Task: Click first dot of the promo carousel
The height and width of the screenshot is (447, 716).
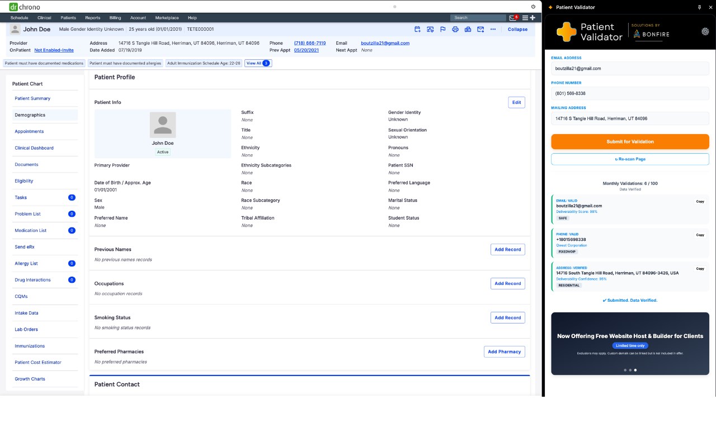Action: pos(625,370)
